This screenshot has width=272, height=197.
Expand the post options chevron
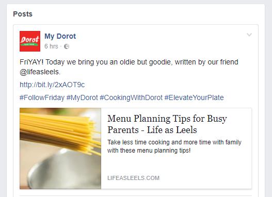click(249, 35)
